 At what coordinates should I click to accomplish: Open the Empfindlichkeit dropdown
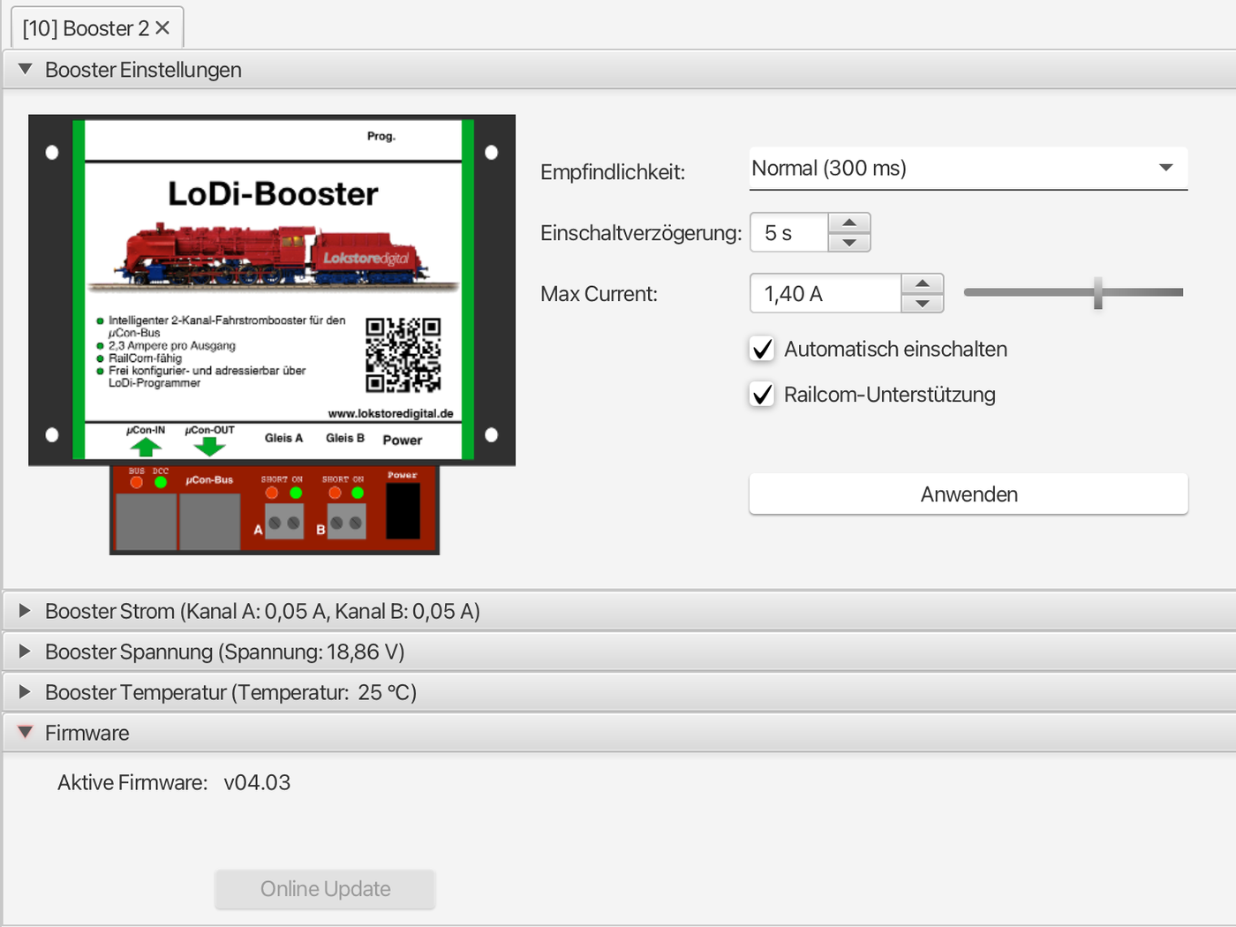968,169
